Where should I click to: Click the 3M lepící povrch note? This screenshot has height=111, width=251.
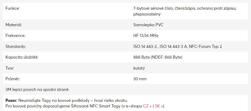click(x=37, y=90)
